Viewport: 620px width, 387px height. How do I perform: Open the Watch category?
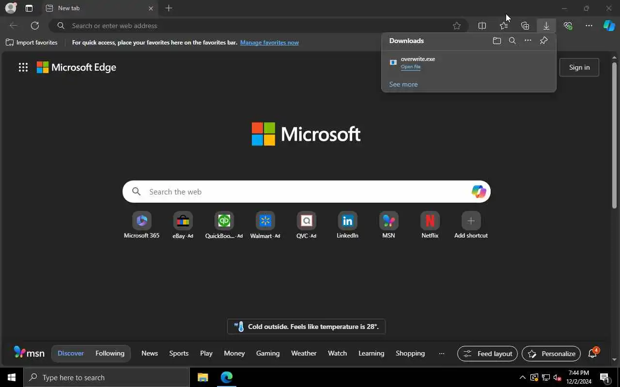click(x=338, y=353)
